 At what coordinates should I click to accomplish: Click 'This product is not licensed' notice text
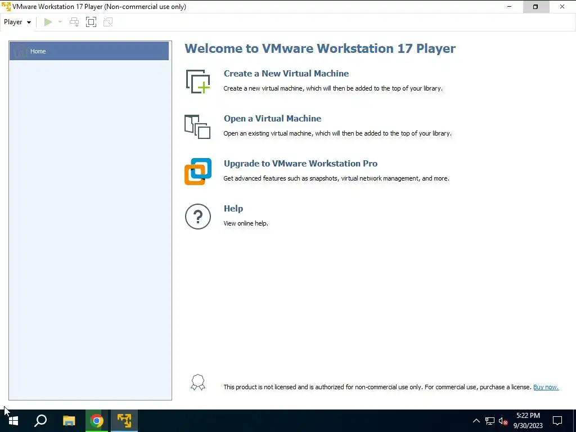click(x=377, y=387)
